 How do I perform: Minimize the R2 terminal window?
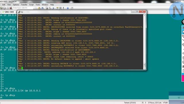click(133, 12)
